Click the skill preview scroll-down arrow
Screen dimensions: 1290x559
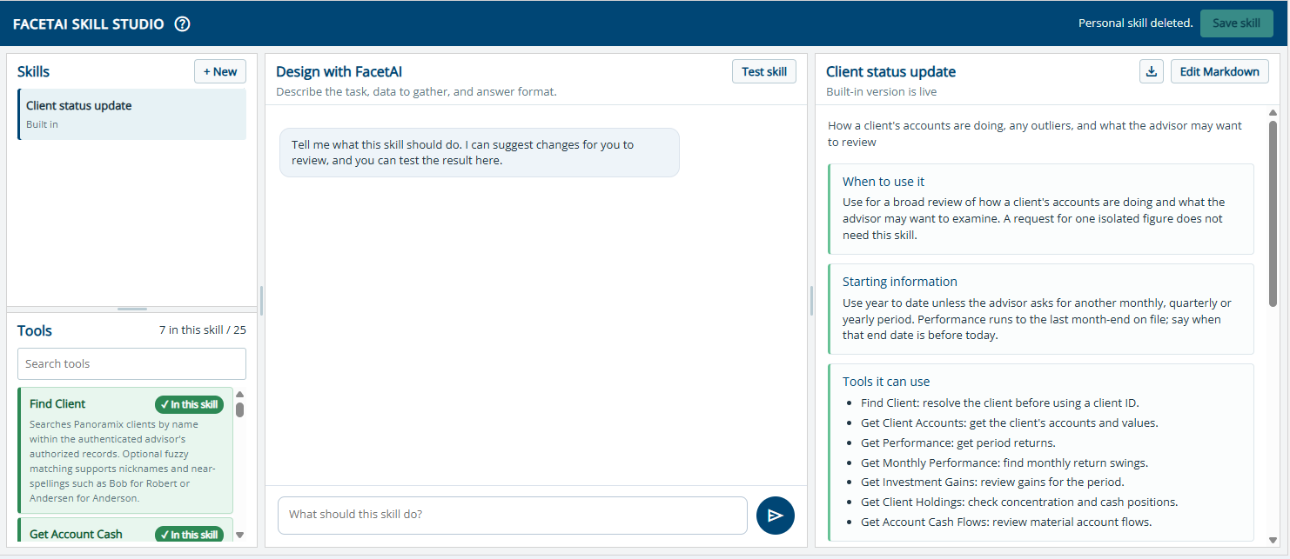1273,540
